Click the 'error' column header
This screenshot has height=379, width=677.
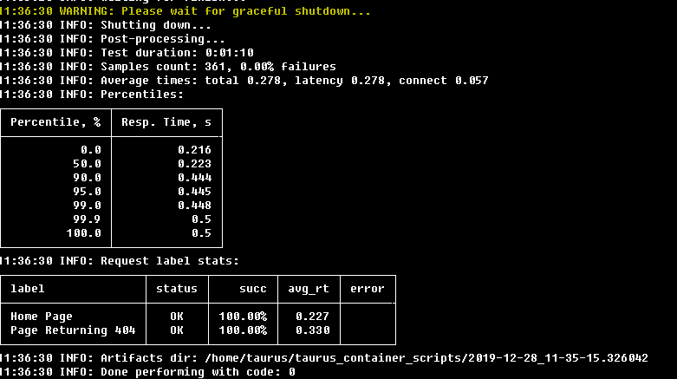pyautogui.click(x=368, y=289)
